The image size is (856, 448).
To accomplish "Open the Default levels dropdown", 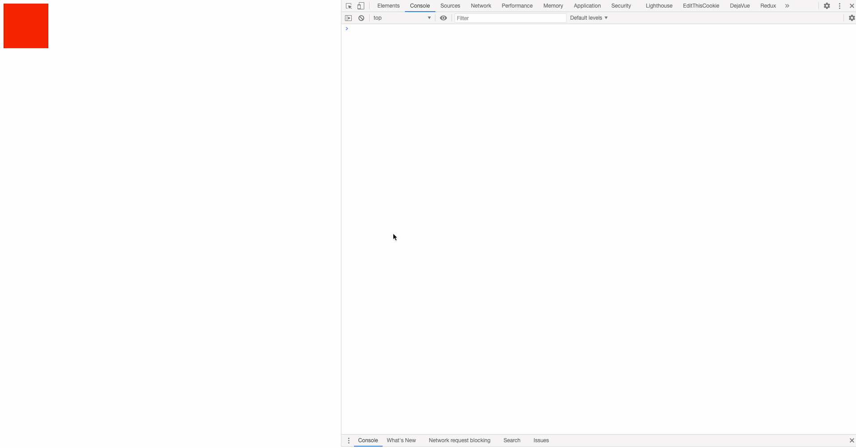I will tap(588, 18).
